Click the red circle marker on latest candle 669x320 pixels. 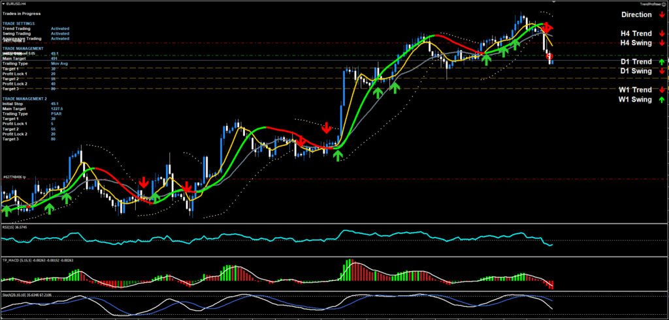coord(549,57)
